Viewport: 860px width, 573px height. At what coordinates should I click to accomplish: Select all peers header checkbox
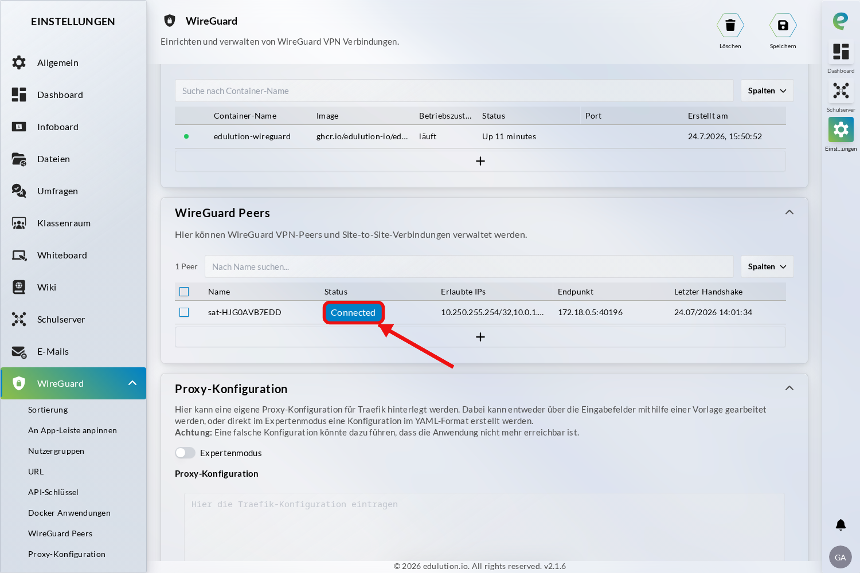[x=184, y=292]
